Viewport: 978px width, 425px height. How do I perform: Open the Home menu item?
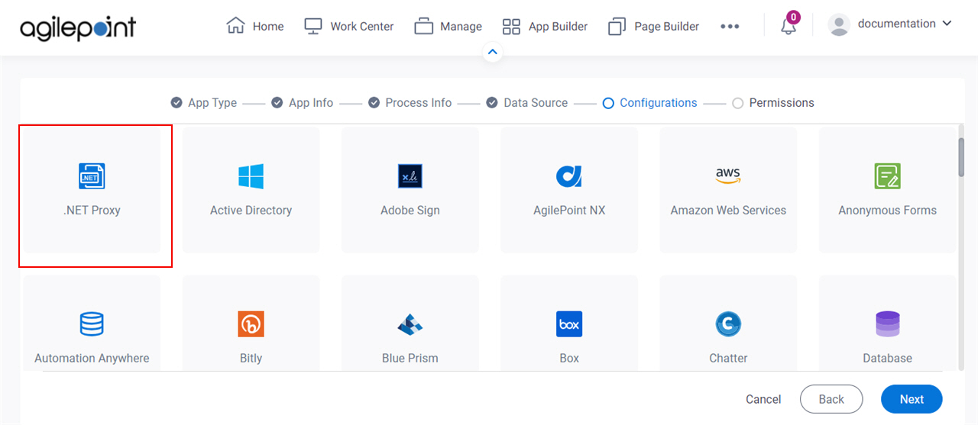point(255,26)
